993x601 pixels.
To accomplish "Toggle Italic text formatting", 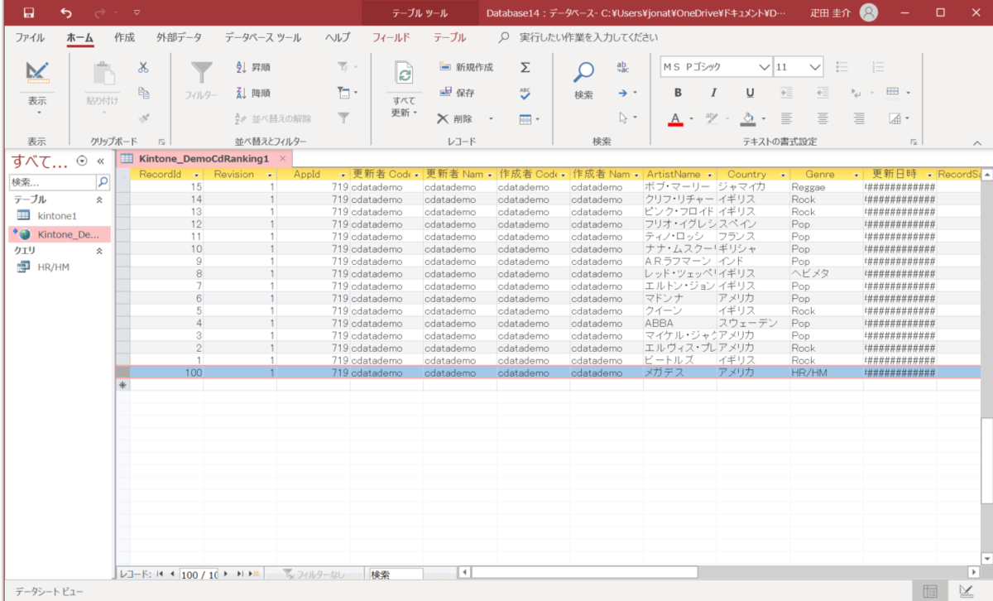I will (x=713, y=93).
